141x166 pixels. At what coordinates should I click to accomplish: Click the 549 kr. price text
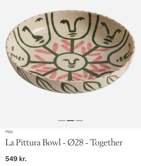coord(16,159)
